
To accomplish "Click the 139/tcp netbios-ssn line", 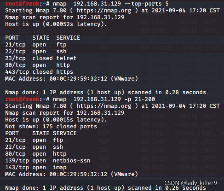I will pos(48,161).
